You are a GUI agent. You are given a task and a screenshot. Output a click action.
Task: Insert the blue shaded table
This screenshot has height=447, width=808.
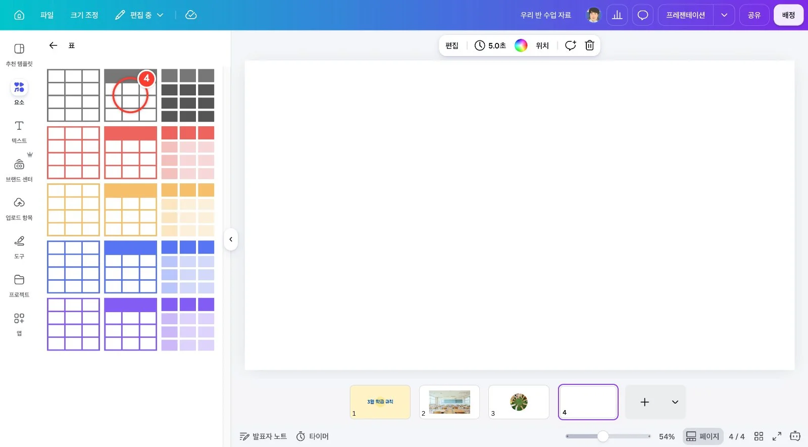pos(188,267)
